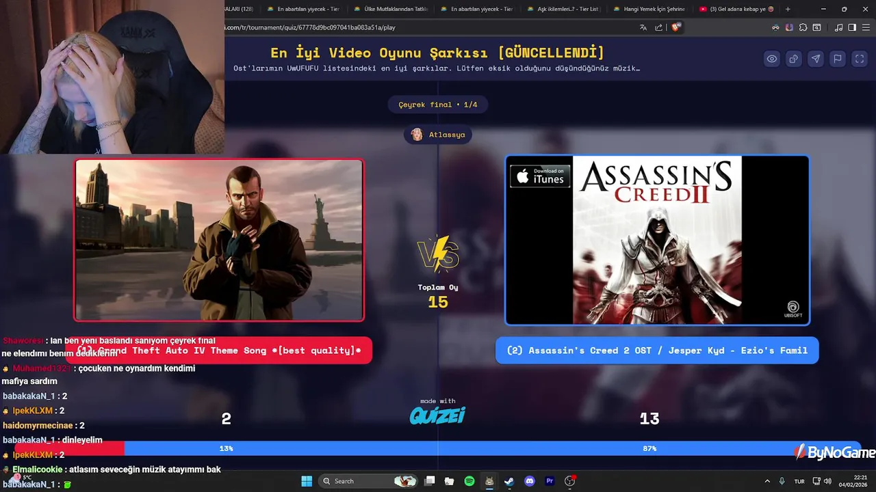Viewport: 876px width, 492px height.
Task: Click the Atlassya user badge
Action: coord(438,135)
